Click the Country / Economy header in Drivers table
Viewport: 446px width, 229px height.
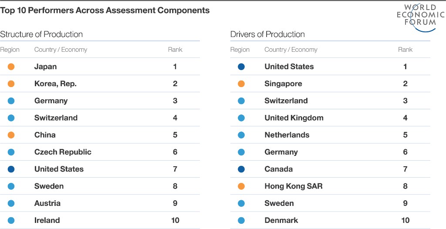291,50
